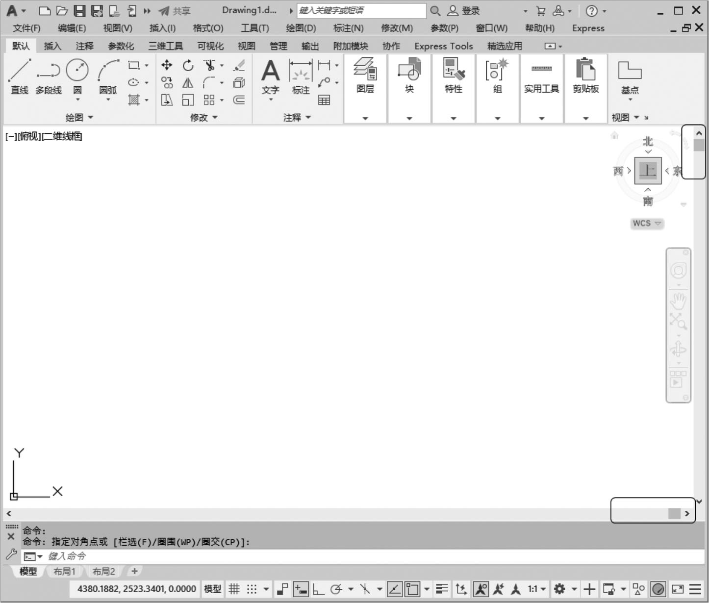The width and height of the screenshot is (709, 603).
Task: Expand the 注释 panel
Action: [297, 118]
